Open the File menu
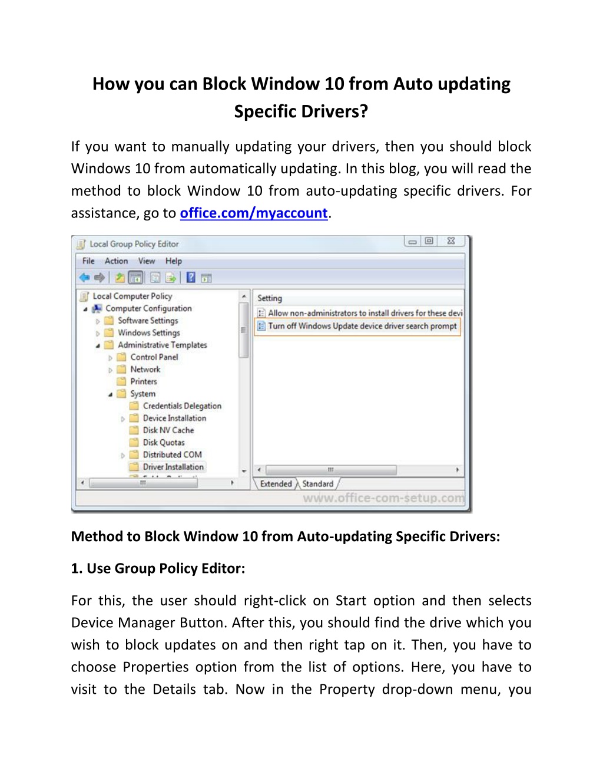This screenshot has height=781, width=603. (88, 261)
